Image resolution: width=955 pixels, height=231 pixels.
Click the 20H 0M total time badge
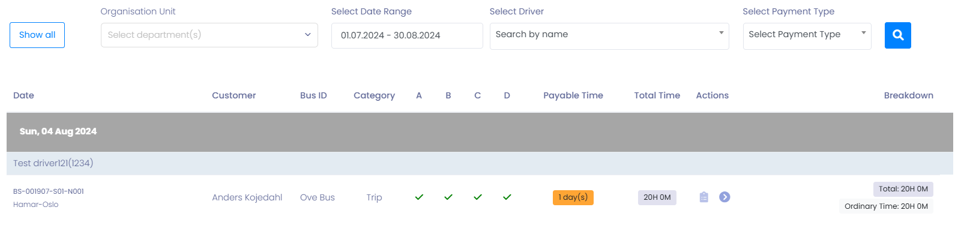point(657,197)
